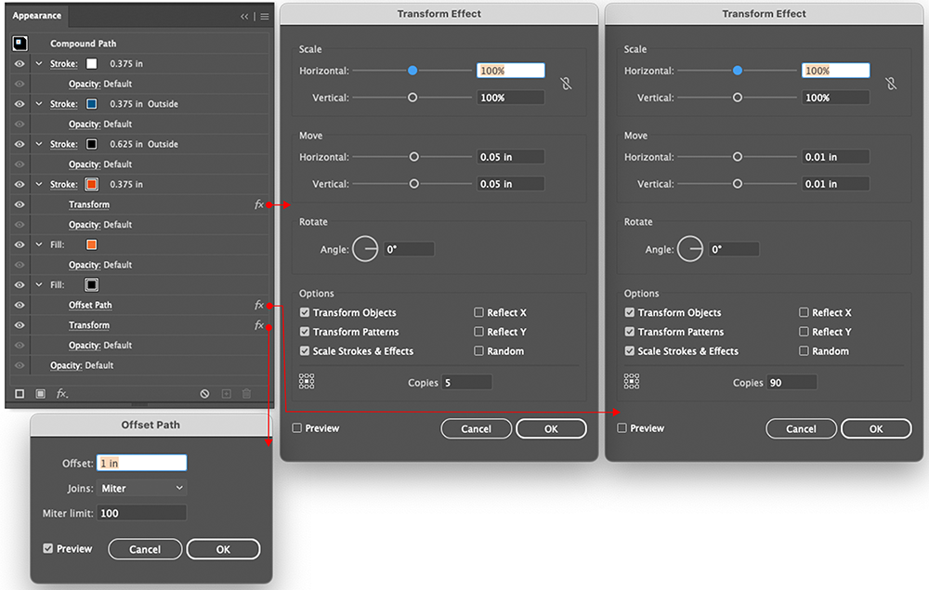929x590 pixels.
Task: Collapse the blue 0.375 in Outside stroke row
Action: tap(39, 104)
